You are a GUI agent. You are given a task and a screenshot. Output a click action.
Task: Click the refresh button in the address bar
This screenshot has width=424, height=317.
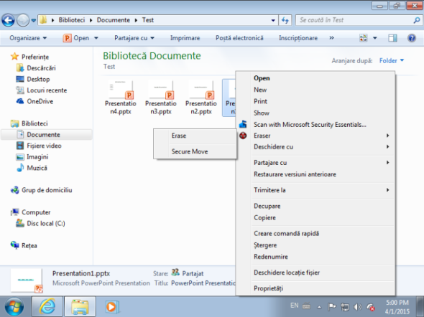click(x=285, y=20)
